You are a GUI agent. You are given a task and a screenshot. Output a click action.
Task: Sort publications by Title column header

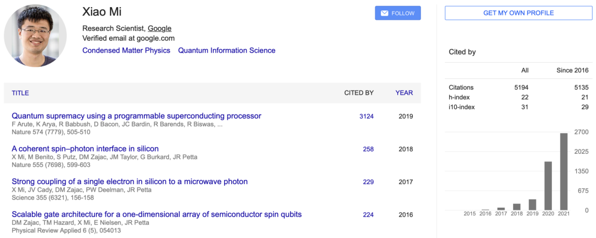20,93
